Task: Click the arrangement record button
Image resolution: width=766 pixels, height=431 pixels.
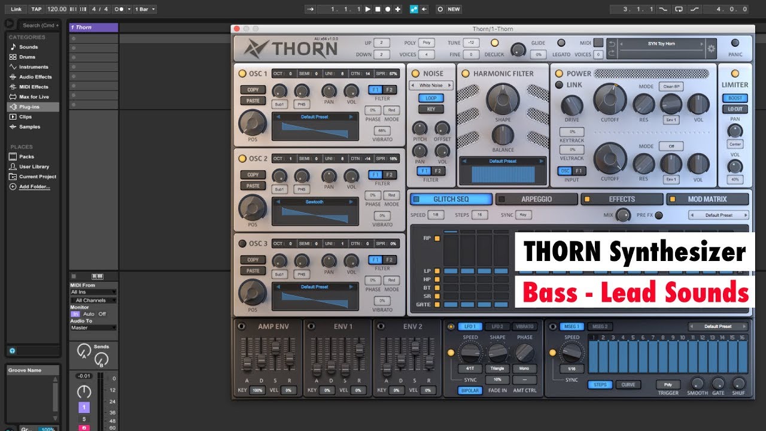Action: click(x=388, y=9)
